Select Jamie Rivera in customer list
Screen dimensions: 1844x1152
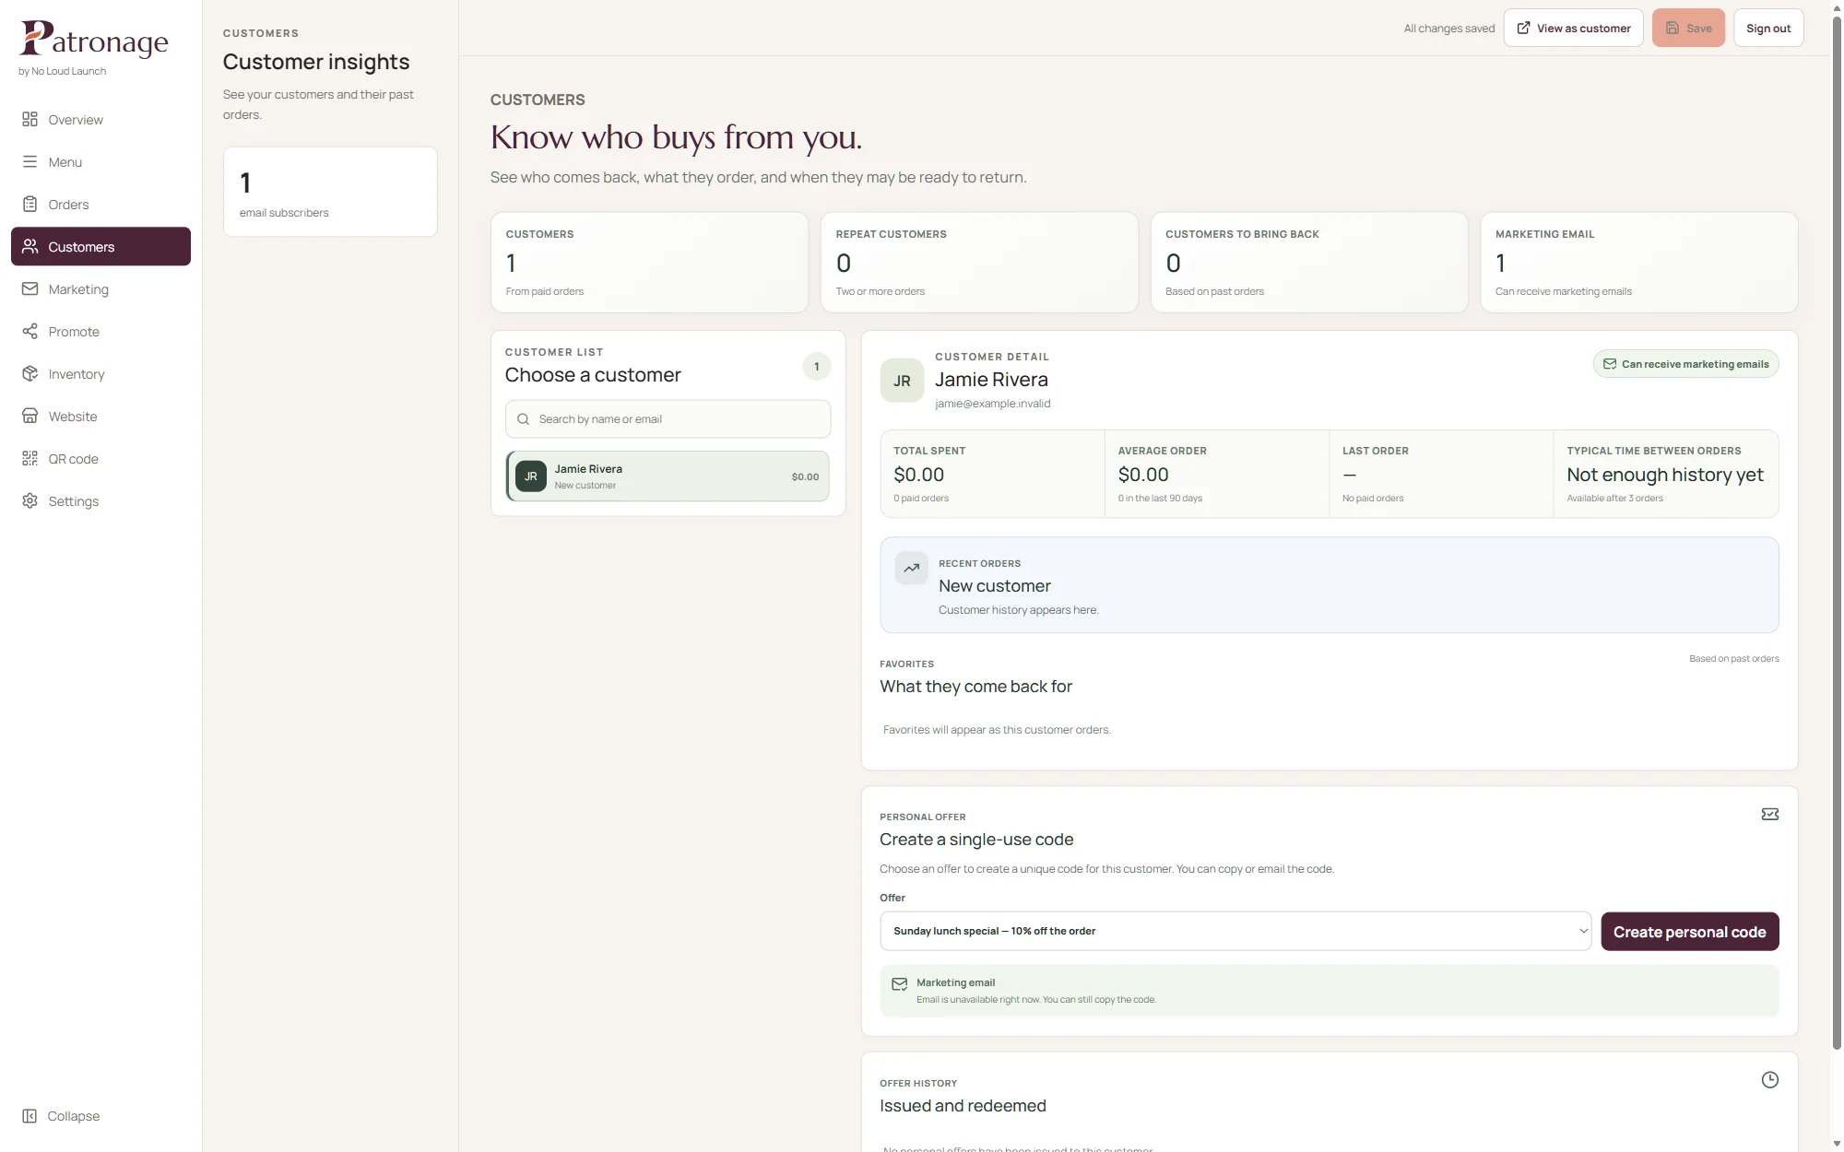pyautogui.click(x=668, y=476)
